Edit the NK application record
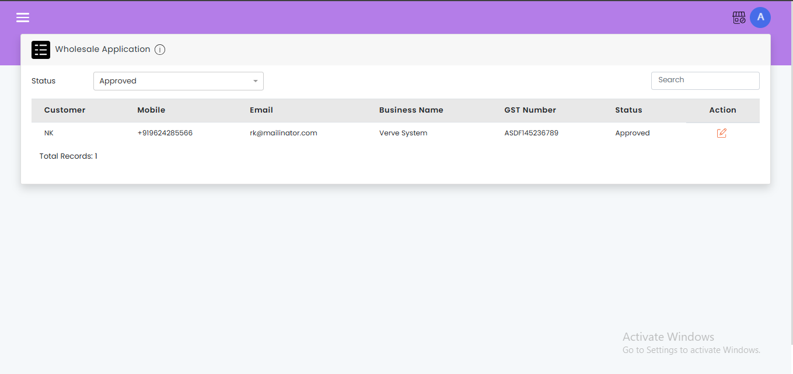793x374 pixels. coord(722,133)
